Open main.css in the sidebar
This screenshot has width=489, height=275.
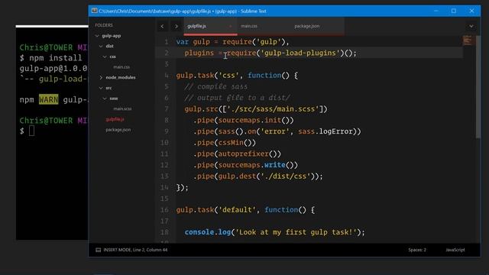(x=121, y=67)
